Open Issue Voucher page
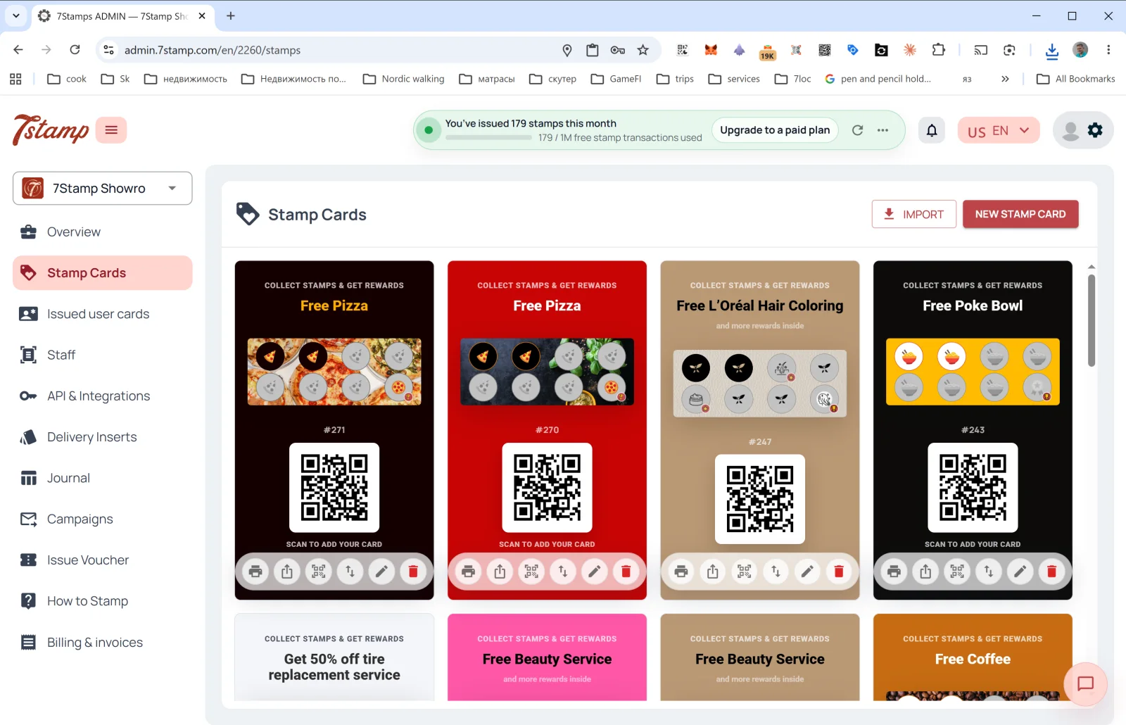This screenshot has height=725, width=1126. (102, 560)
